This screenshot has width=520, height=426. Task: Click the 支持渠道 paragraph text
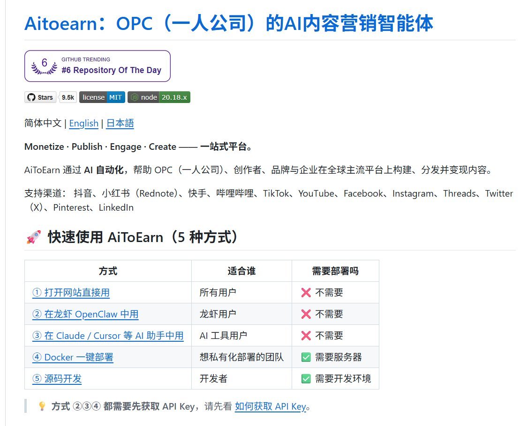[269, 200]
